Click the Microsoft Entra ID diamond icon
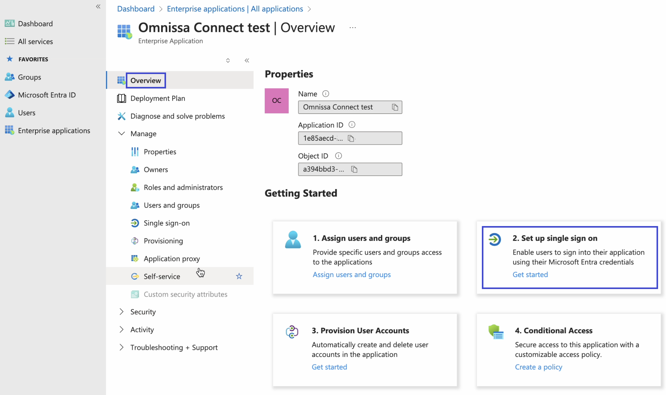This screenshot has width=666, height=395. coord(10,95)
